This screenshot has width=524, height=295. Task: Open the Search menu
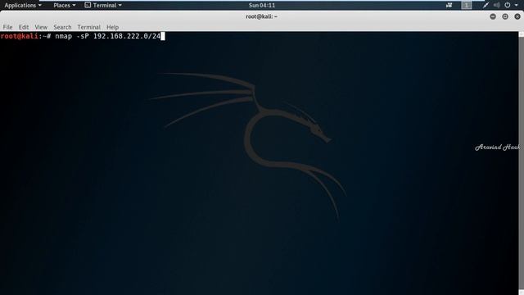pos(62,27)
